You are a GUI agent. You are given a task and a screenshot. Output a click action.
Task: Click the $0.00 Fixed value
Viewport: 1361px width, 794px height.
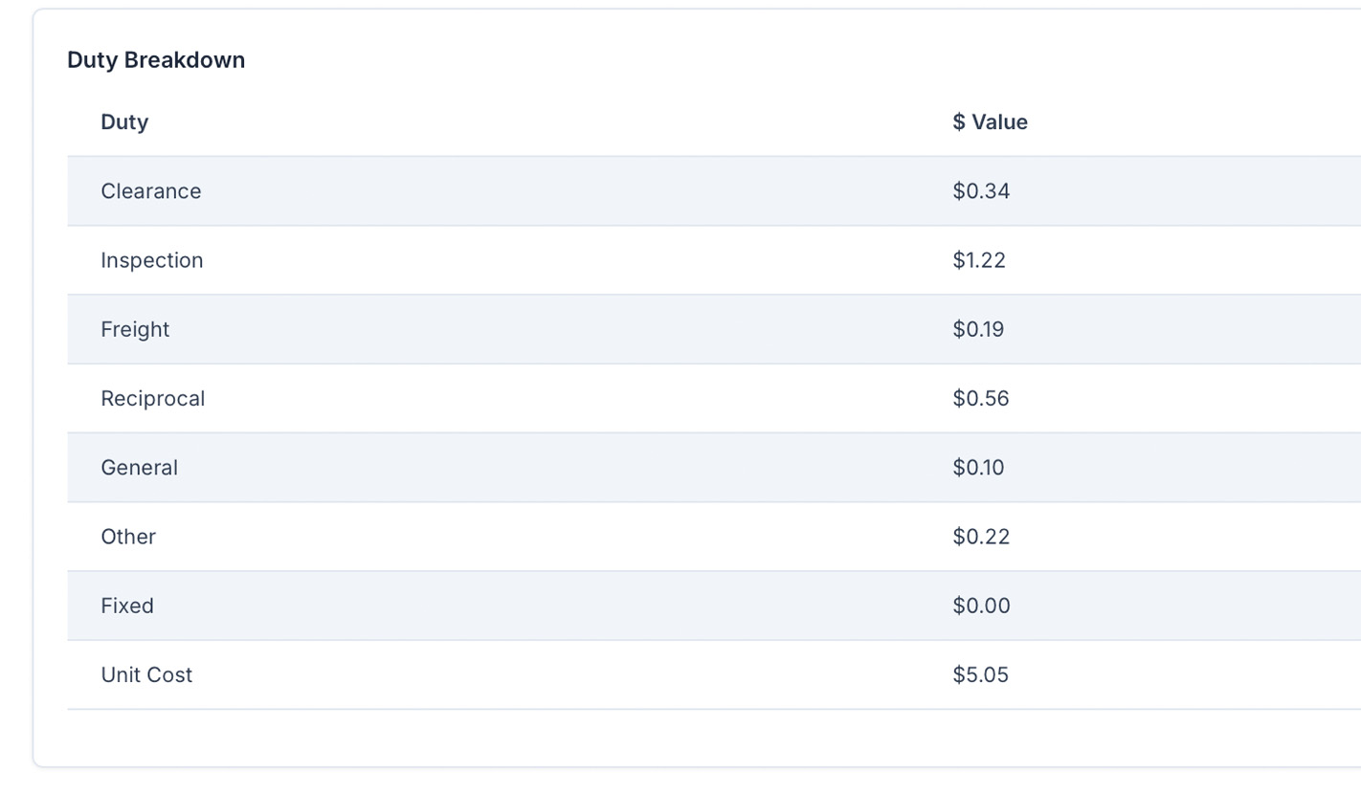(x=981, y=606)
